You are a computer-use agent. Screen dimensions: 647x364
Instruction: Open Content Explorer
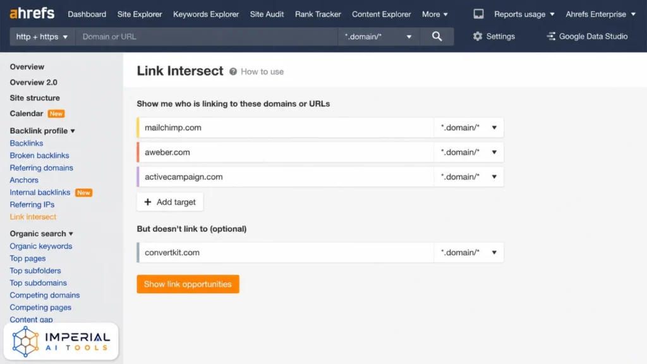pyautogui.click(x=381, y=14)
